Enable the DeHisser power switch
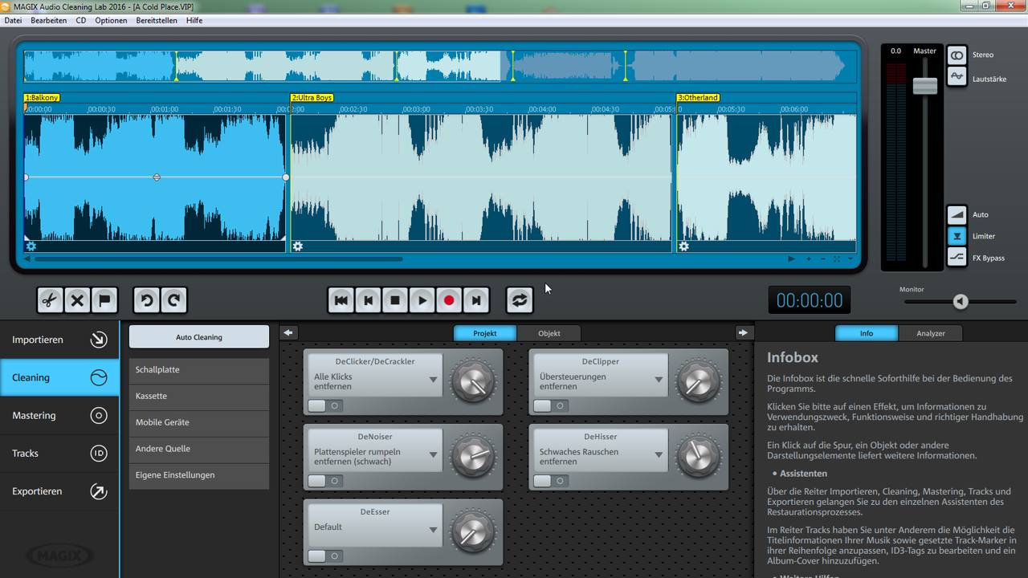This screenshot has height=578, width=1028. click(x=550, y=481)
